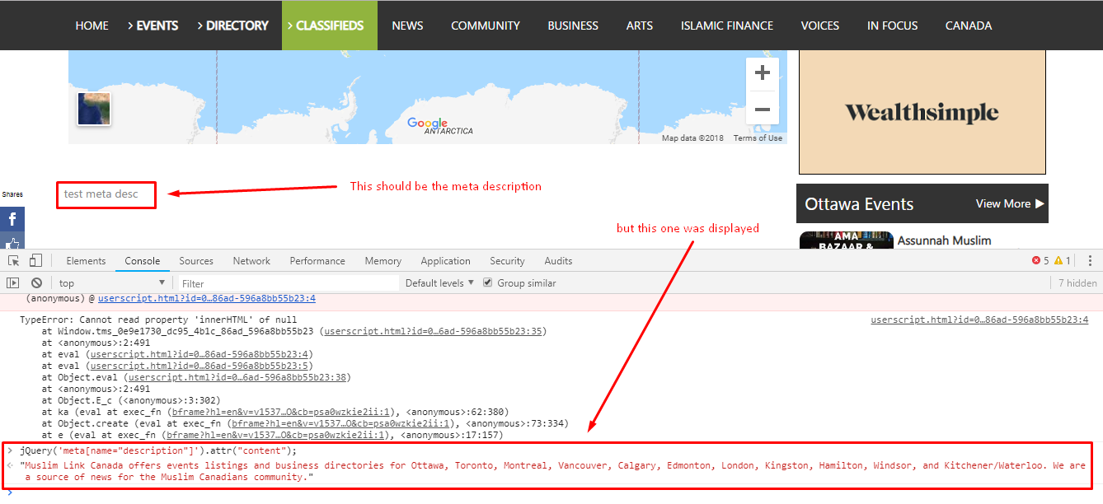Show the console sidebar

coord(13,283)
